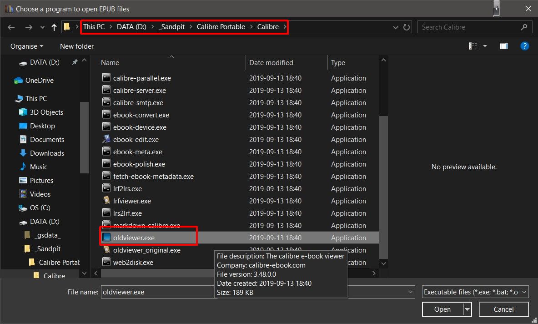Select oldviewer.exe icon
538x324 pixels.
[x=106, y=237]
